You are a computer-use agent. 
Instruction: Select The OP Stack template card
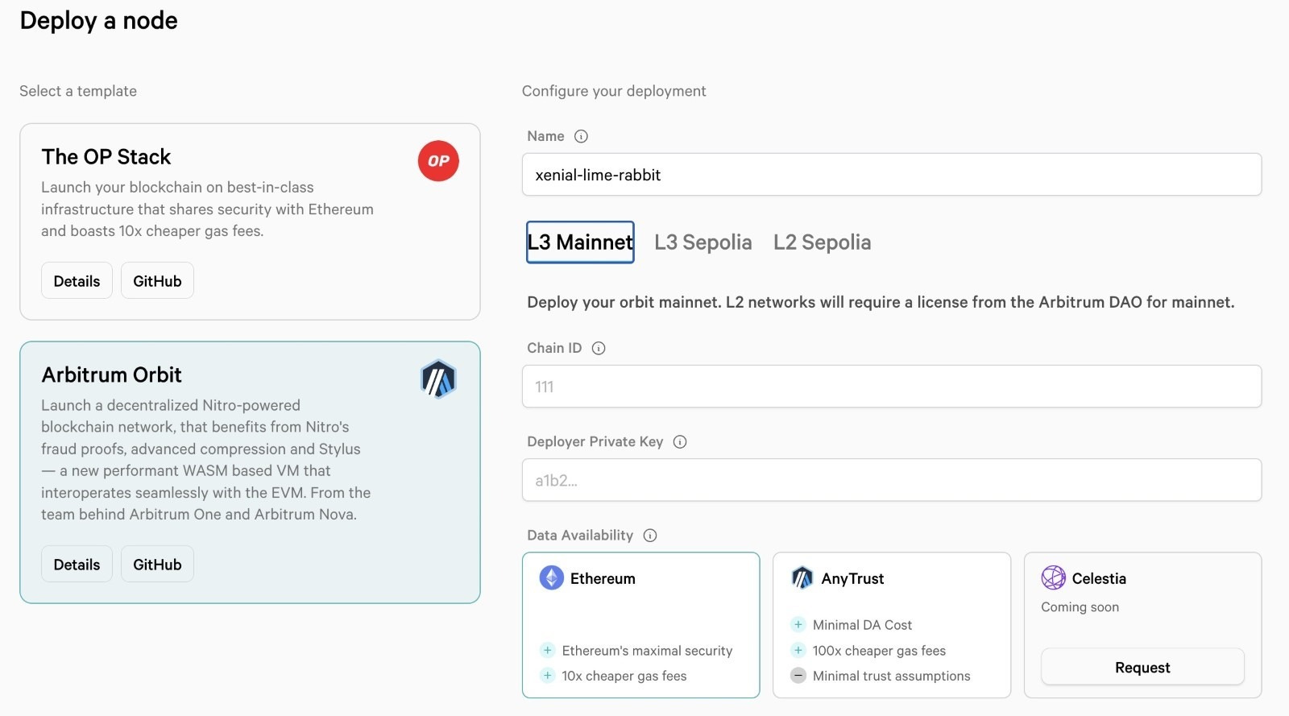pos(250,221)
